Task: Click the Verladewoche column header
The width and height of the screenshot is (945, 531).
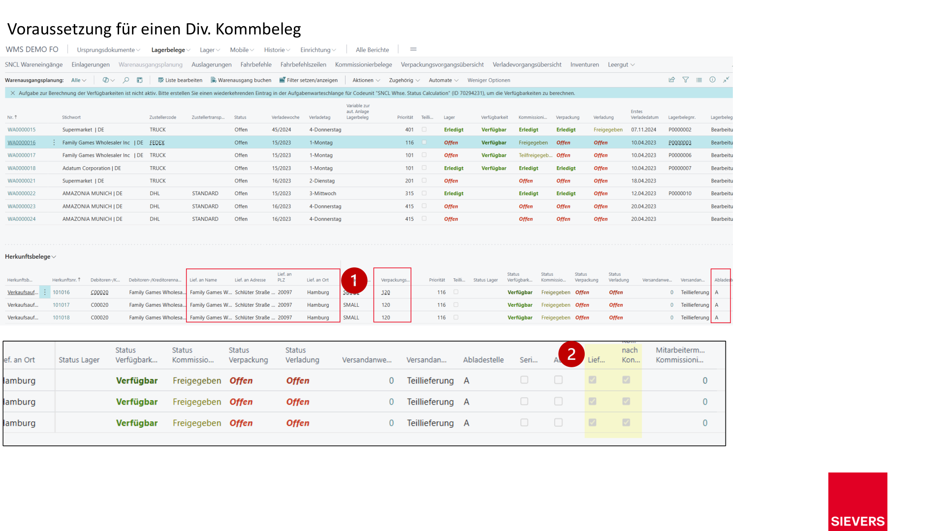Action: point(285,117)
